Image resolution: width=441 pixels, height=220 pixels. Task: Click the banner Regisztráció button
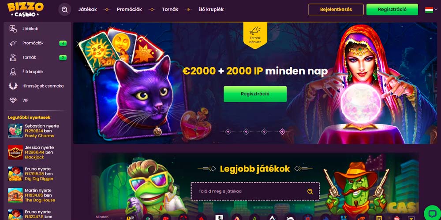click(x=255, y=94)
